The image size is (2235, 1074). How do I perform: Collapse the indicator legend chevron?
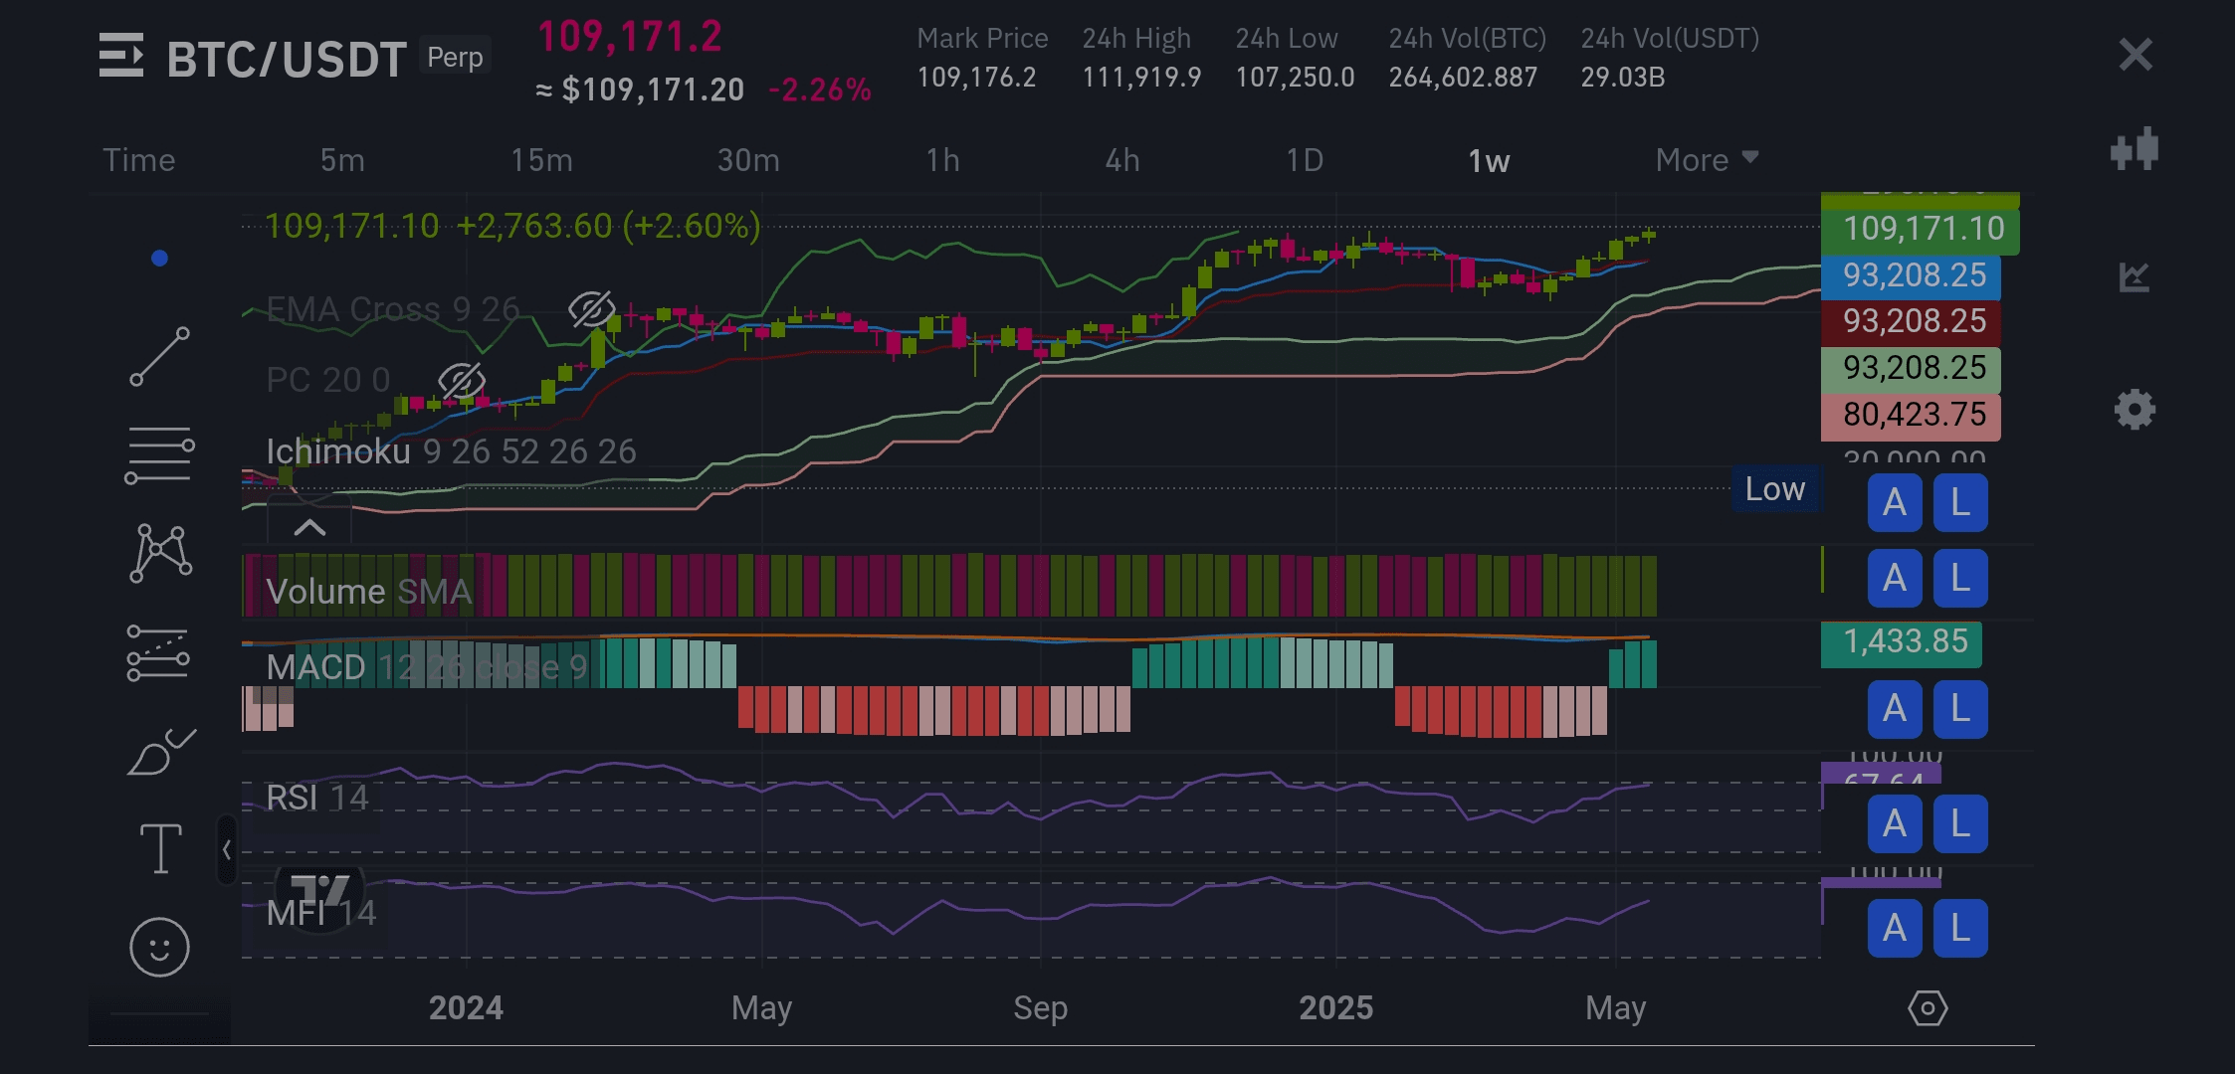[309, 527]
